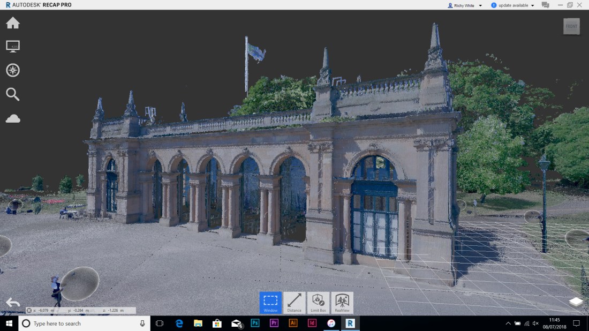Viewport: 589px width, 331px height.
Task: Launch Photoshop from the taskbar
Action: coord(255,323)
